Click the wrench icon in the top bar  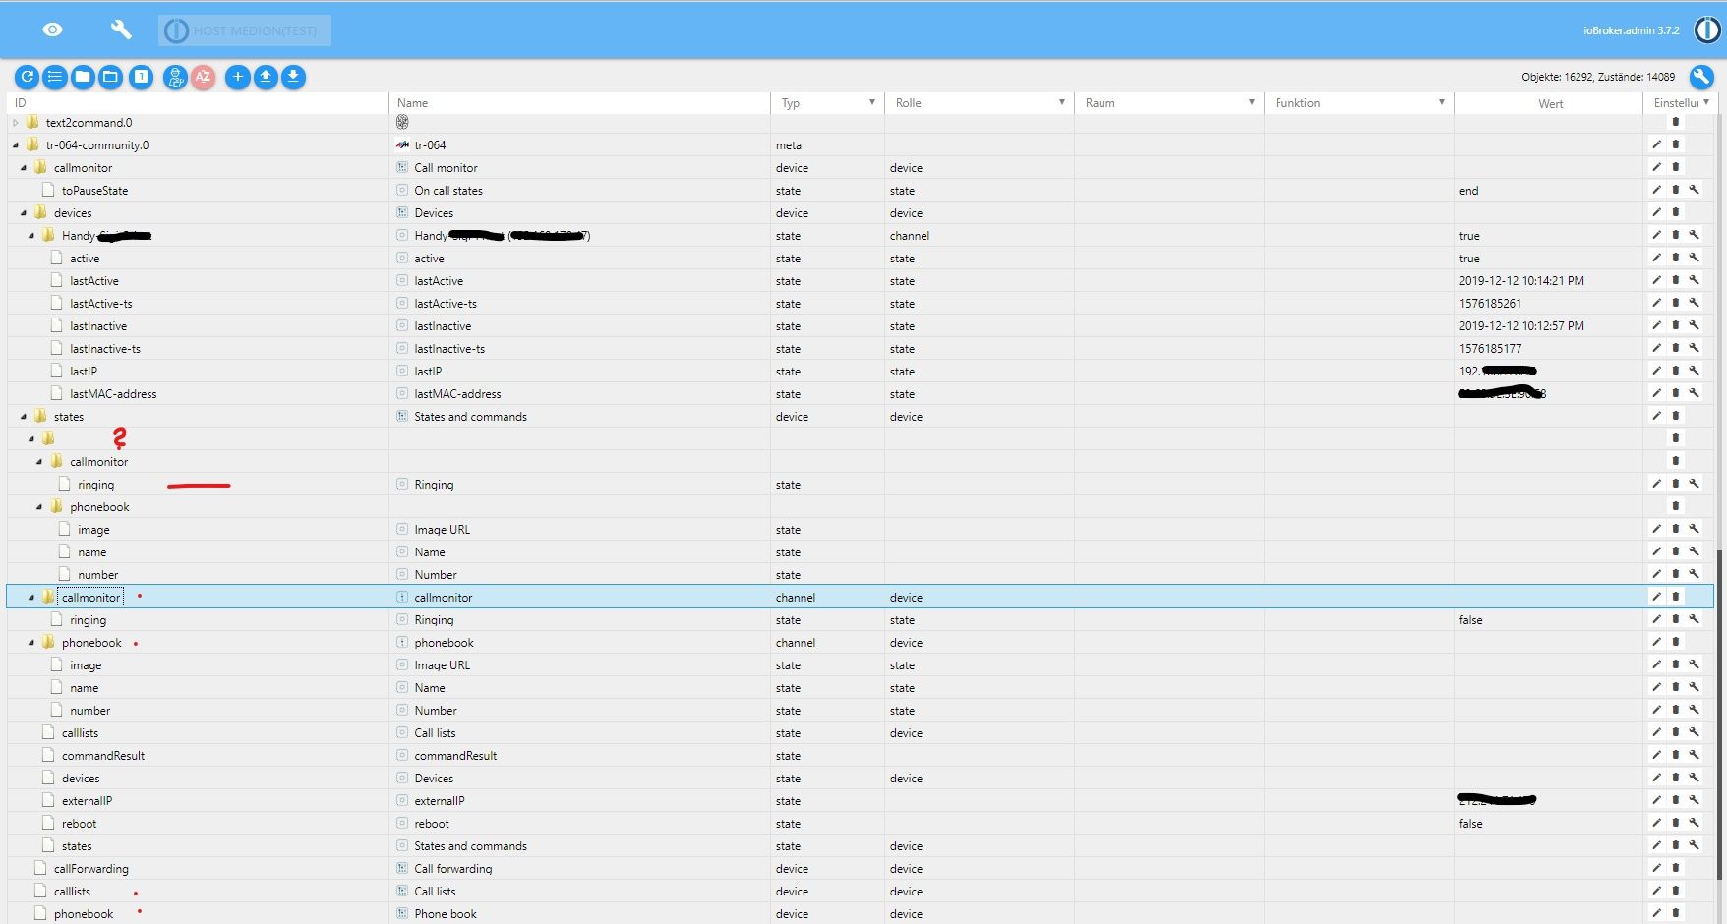click(x=121, y=30)
